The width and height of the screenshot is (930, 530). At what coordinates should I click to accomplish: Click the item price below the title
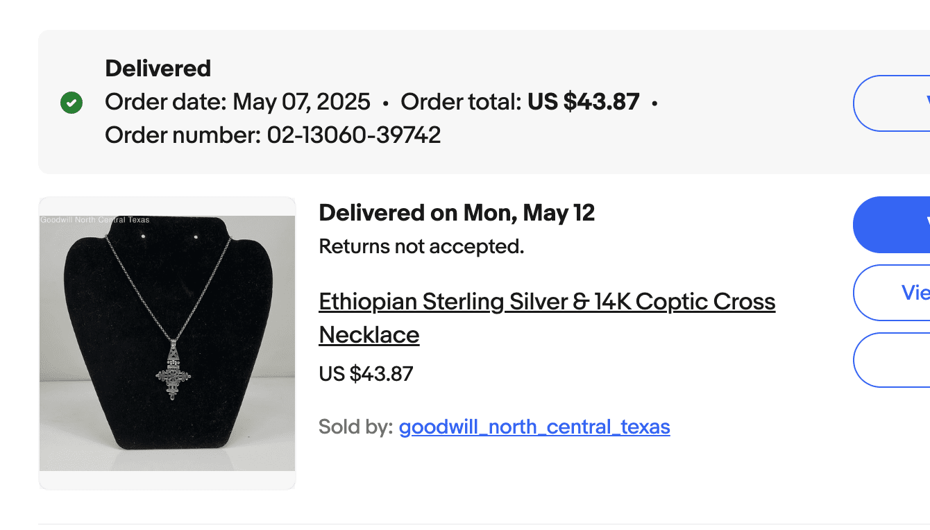tap(366, 374)
